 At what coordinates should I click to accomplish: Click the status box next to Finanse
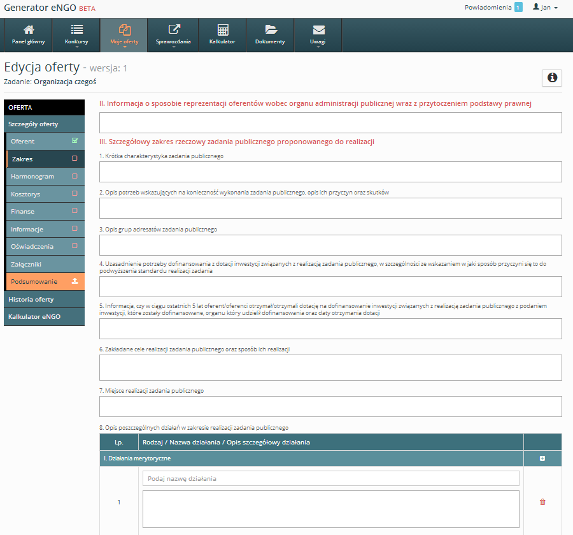click(74, 211)
